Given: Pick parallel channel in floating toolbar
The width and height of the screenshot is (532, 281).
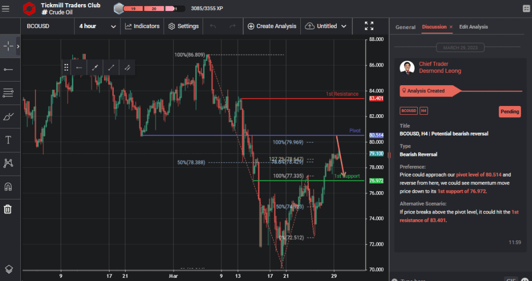Looking at the screenshot, I should coord(127,68).
